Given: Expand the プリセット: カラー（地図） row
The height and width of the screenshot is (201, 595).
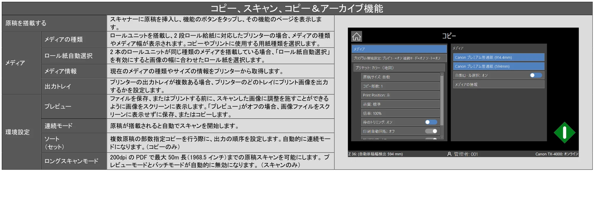Looking at the screenshot, I should pos(399,68).
